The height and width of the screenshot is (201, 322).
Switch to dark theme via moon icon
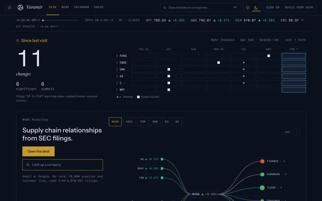256,8
